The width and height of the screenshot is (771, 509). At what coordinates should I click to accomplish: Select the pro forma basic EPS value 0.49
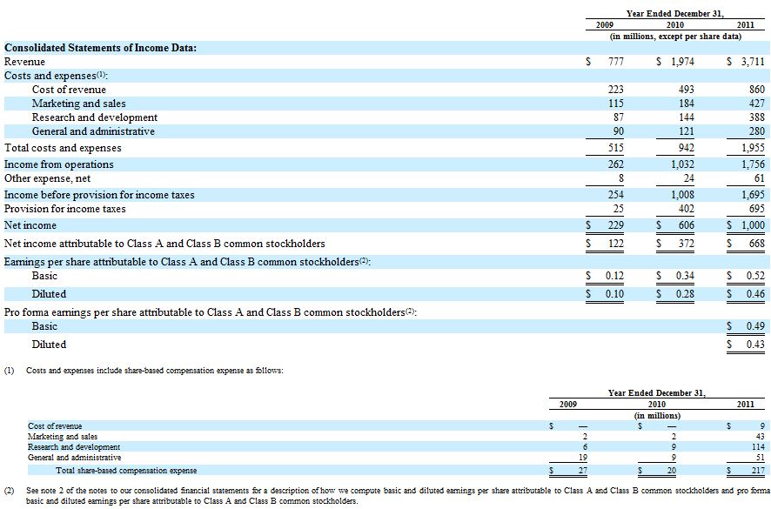755,326
